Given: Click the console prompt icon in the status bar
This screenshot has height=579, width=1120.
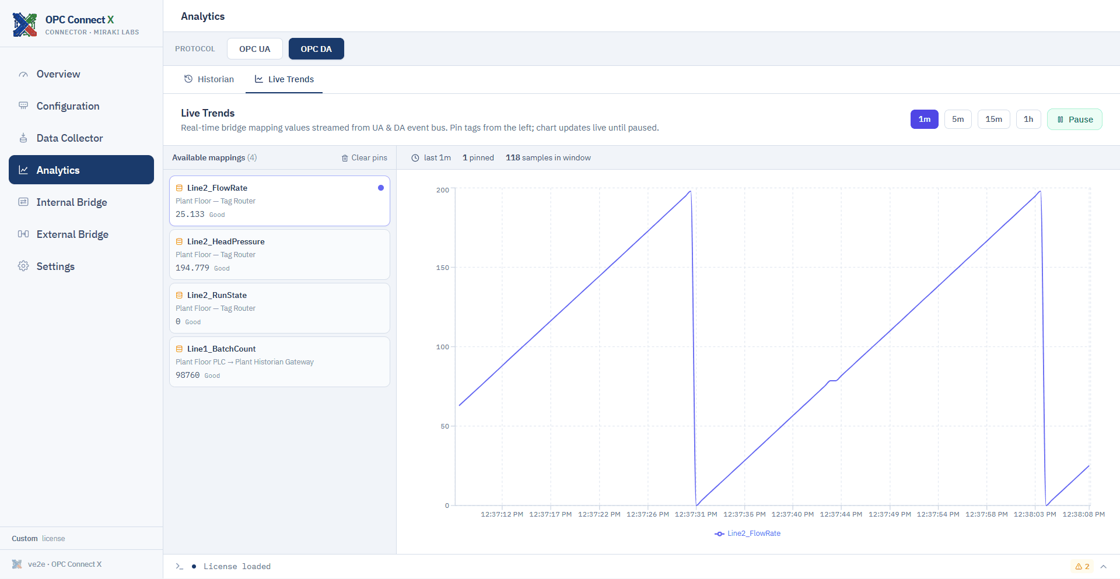Looking at the screenshot, I should point(180,567).
